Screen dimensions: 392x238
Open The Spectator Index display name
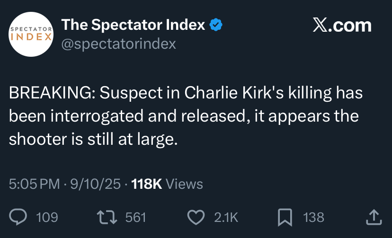(x=134, y=25)
